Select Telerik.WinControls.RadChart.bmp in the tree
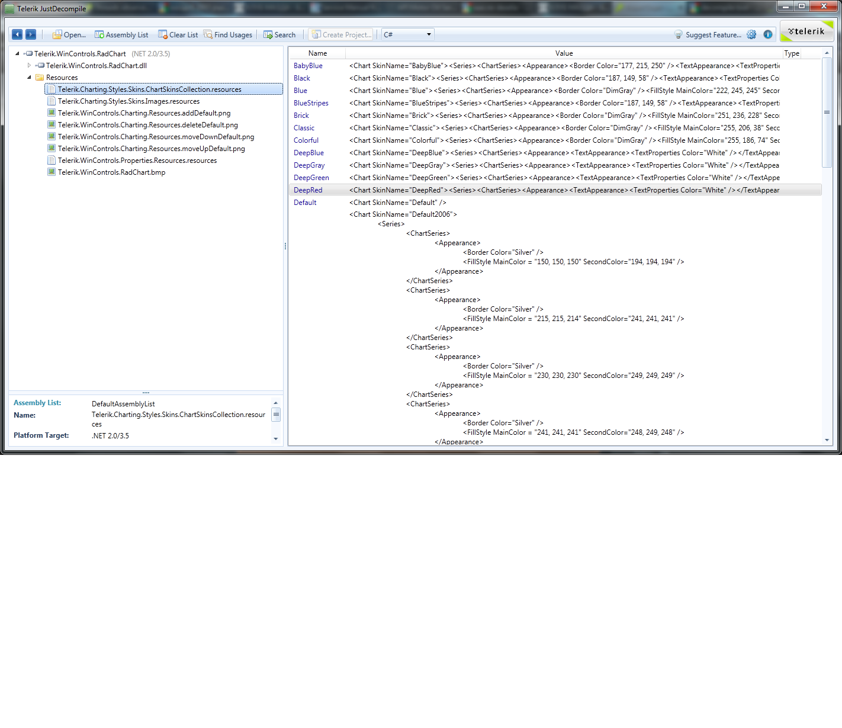842x728 pixels. 111,172
